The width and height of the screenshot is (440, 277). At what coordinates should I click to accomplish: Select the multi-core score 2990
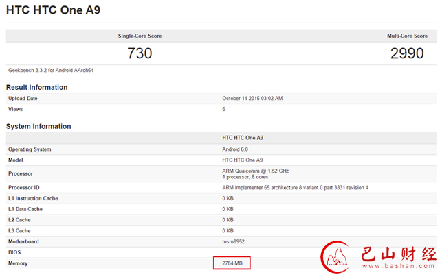tap(407, 53)
